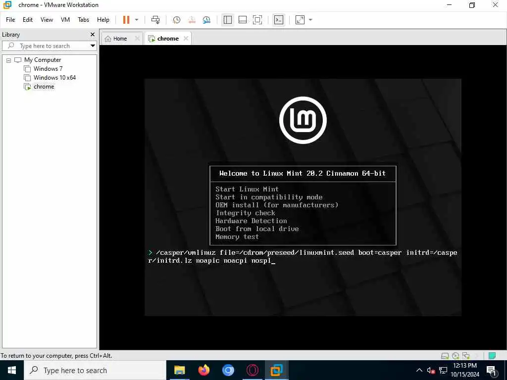Close the chrome VM tab
Image resolution: width=507 pixels, height=380 pixels.
186,39
